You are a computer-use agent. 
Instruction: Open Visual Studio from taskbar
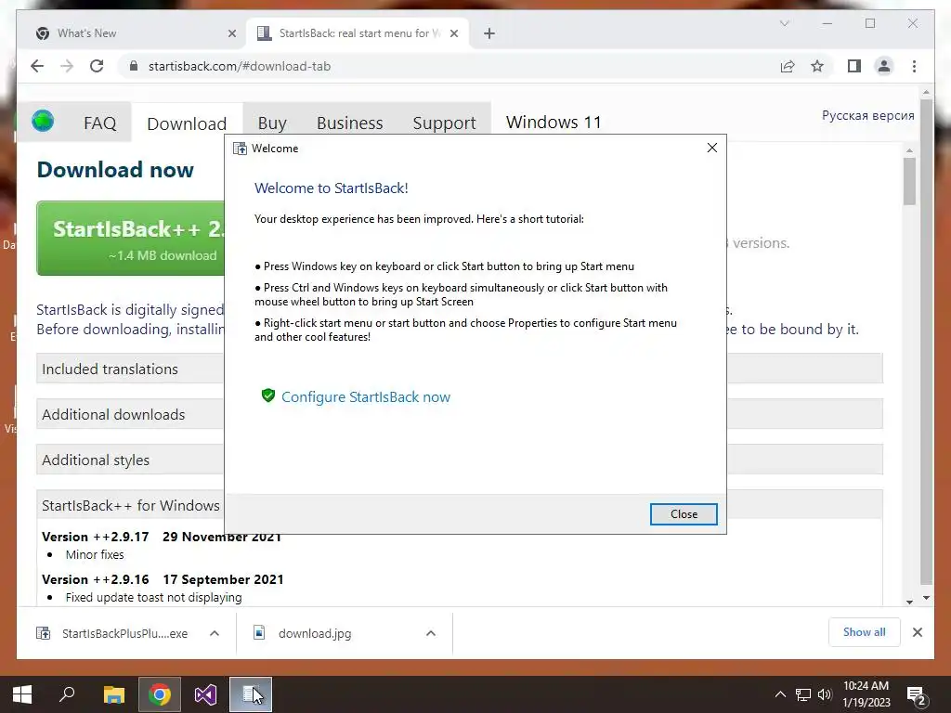coord(205,694)
